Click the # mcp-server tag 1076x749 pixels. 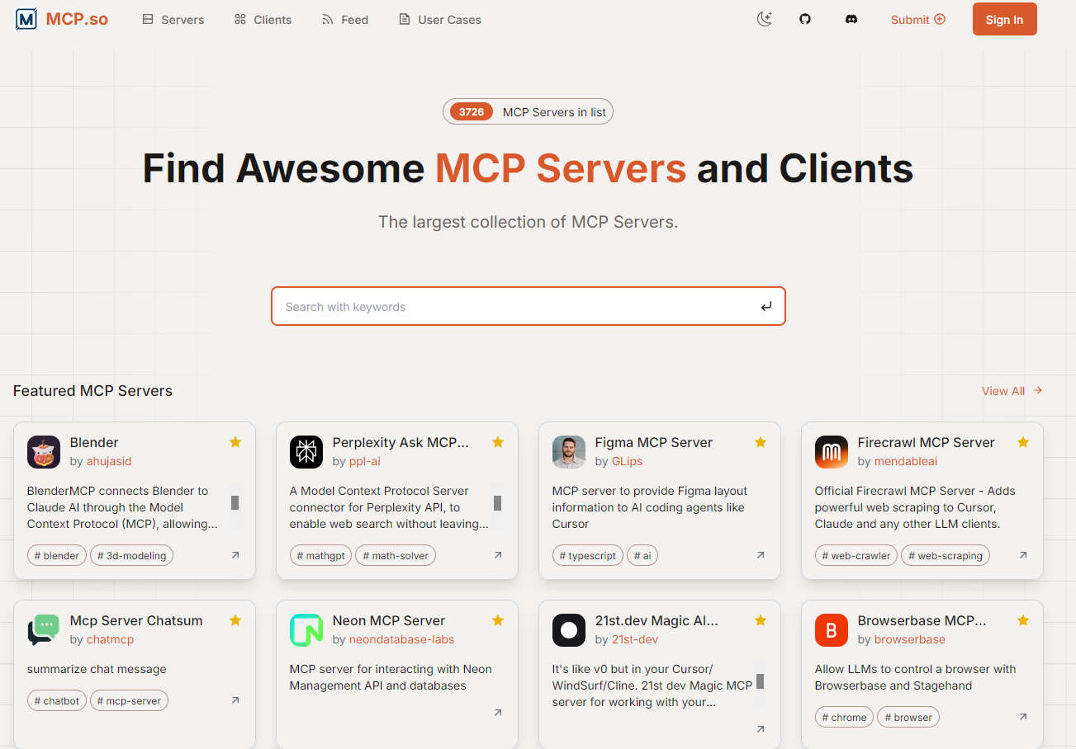point(129,700)
